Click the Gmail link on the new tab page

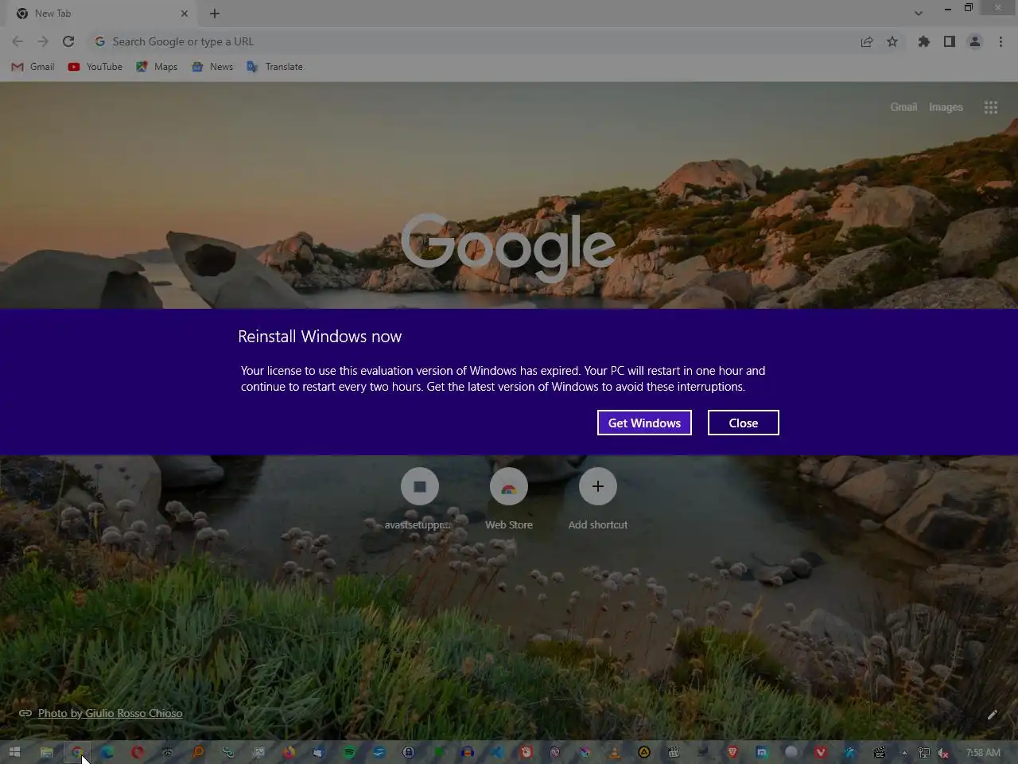click(x=903, y=107)
